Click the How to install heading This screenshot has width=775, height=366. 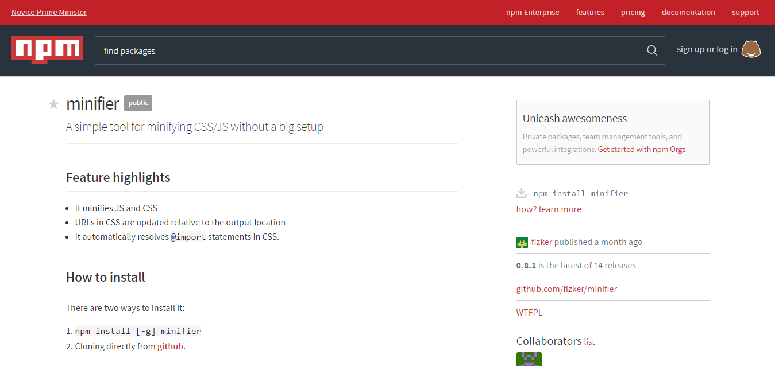pos(106,277)
